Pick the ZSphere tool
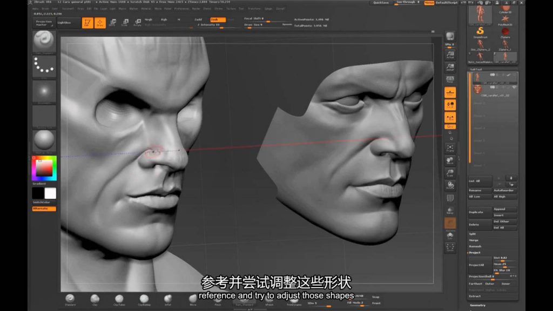The image size is (553, 311). (505, 32)
